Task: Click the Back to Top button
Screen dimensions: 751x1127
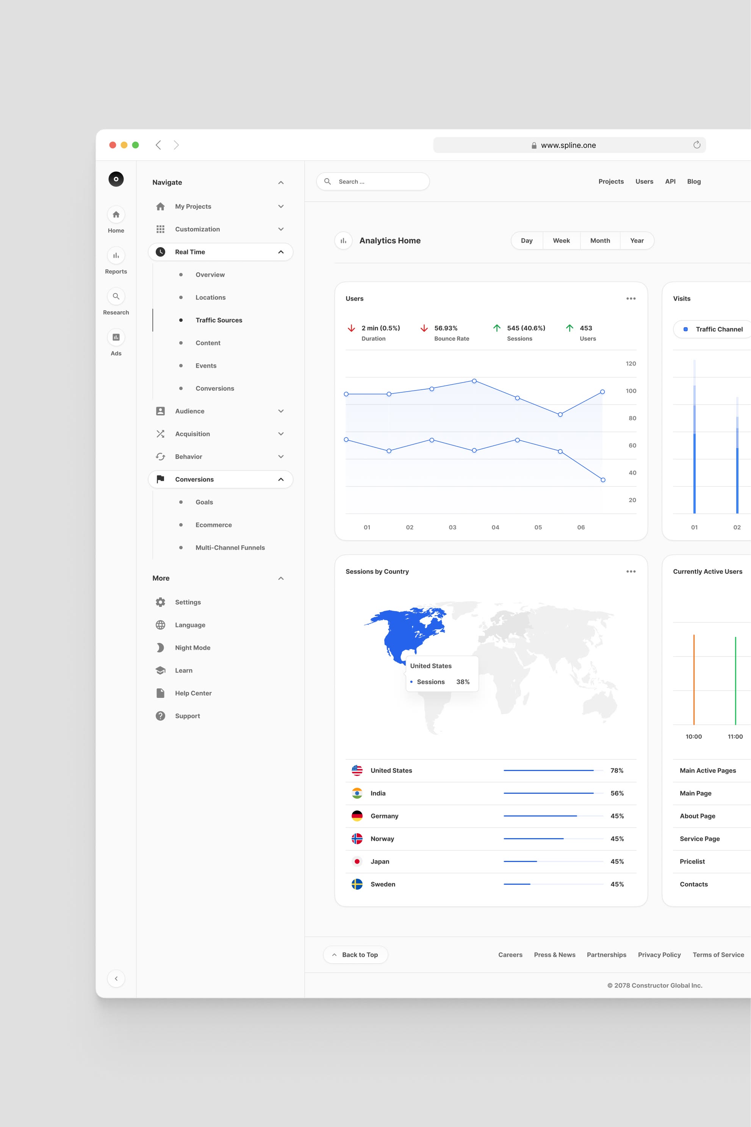Action: [x=355, y=955]
